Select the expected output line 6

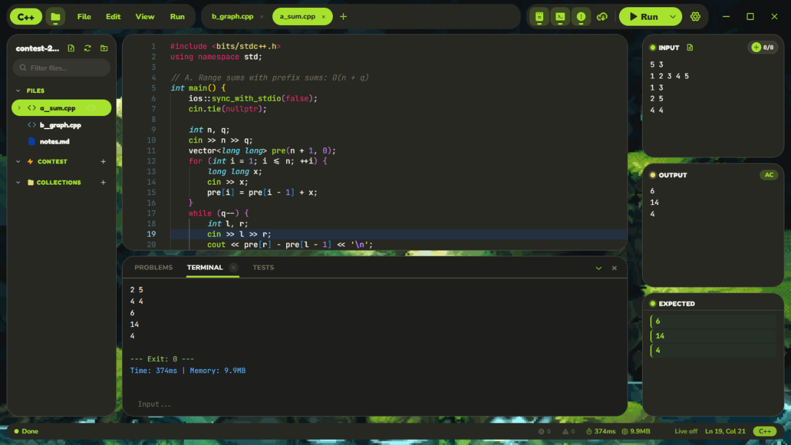[x=713, y=322]
